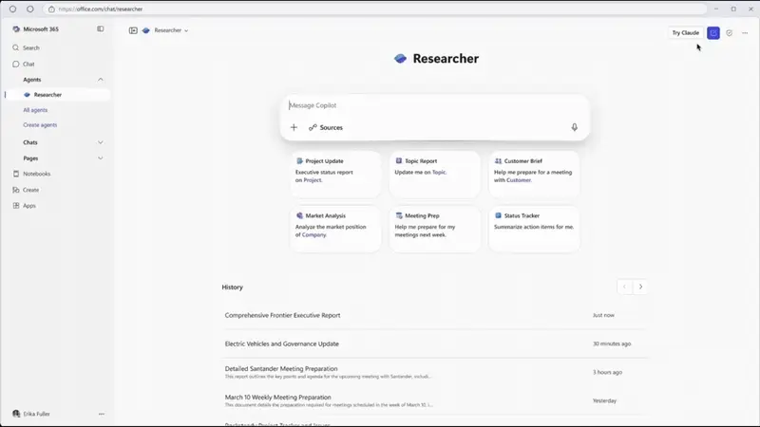Select the Researcher agent in sidebar

pos(47,95)
